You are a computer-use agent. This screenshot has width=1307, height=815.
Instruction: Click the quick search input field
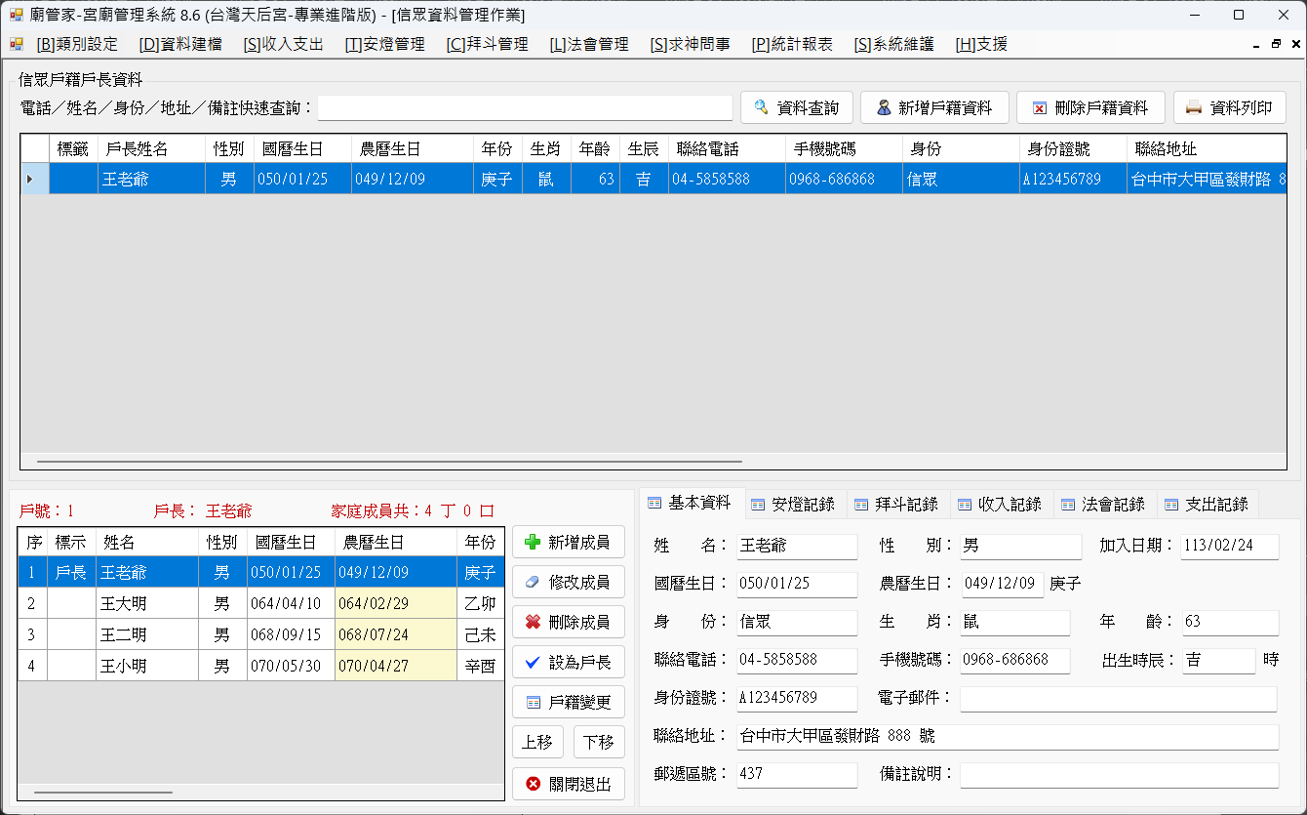525,107
